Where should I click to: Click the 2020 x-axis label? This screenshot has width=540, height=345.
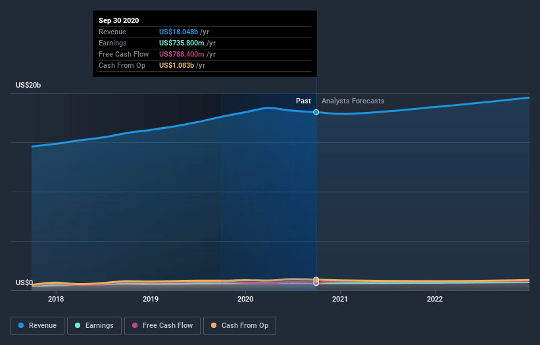245,299
